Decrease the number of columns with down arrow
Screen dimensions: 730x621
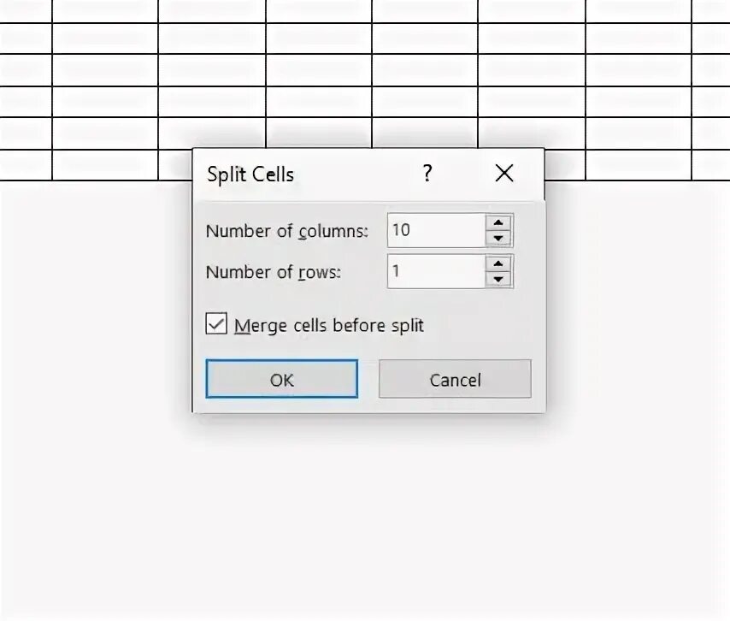[498, 239]
